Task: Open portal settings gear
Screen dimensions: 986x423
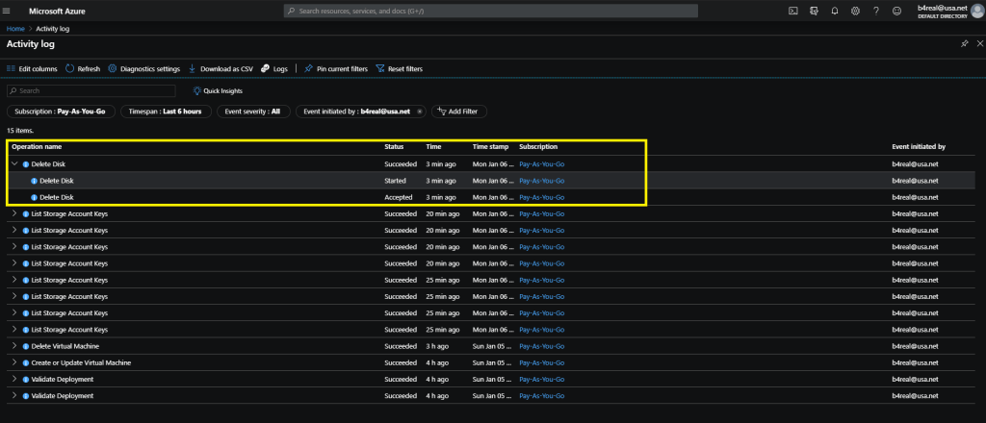Action: pos(855,12)
